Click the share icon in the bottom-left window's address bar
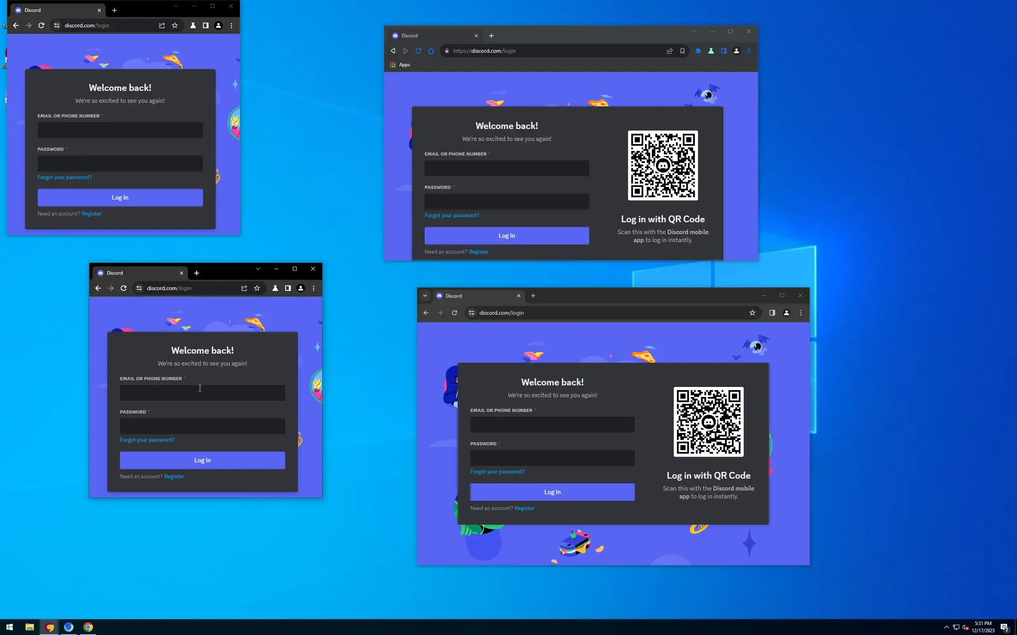This screenshot has width=1017, height=635. [x=244, y=288]
